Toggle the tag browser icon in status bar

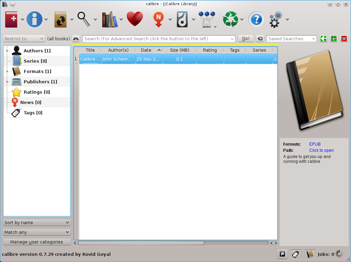(296, 254)
